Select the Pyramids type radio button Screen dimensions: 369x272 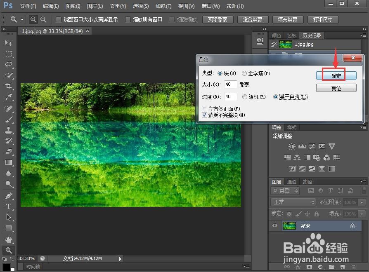244,73
